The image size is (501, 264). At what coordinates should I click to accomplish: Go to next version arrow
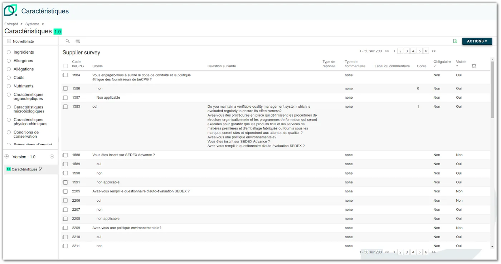click(52, 156)
